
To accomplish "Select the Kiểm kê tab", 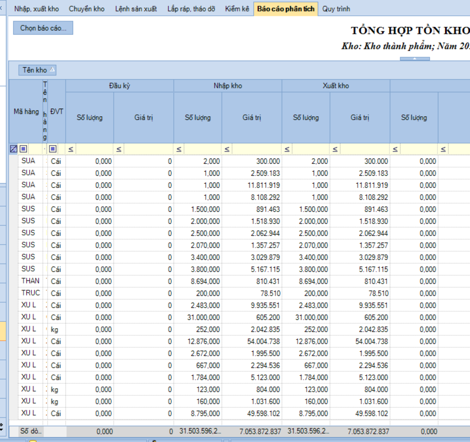I will click(x=237, y=9).
